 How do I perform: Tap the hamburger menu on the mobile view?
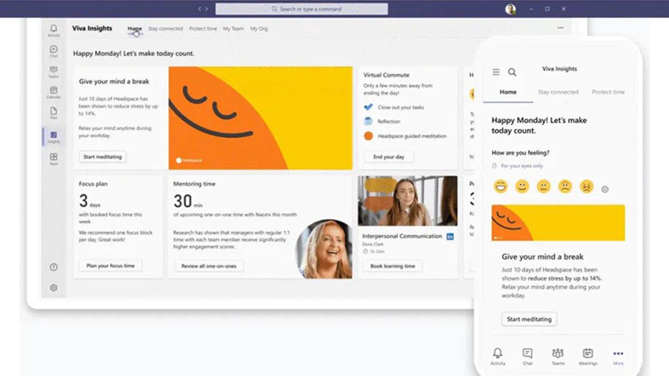click(496, 72)
